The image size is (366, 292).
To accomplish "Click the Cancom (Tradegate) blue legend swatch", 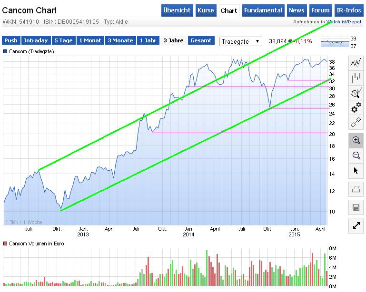I will pyautogui.click(x=5, y=51).
